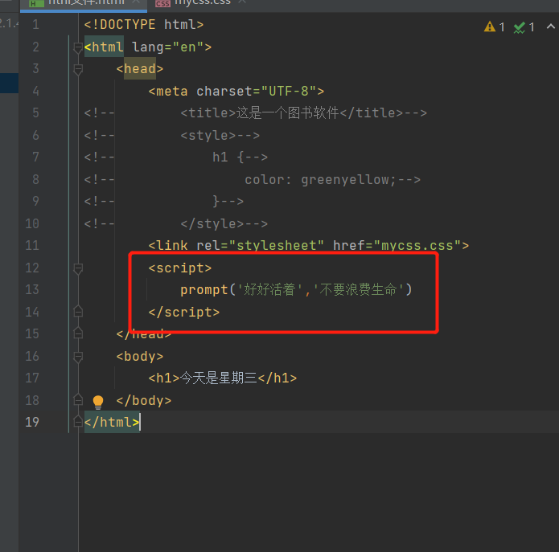Collapse the body tag fold on line 16
The image size is (559, 552).
point(78,357)
